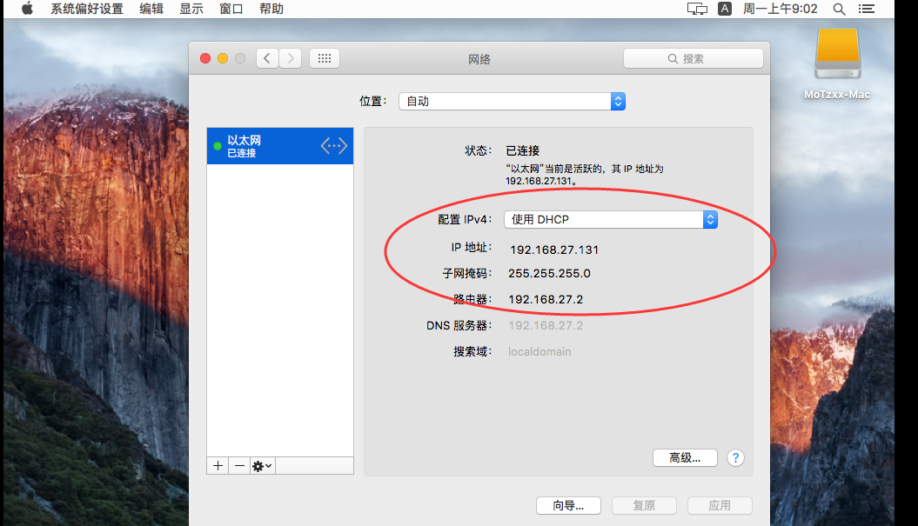This screenshot has width=918, height=526.
Task: Click the 向导... button
Action: pos(568,505)
